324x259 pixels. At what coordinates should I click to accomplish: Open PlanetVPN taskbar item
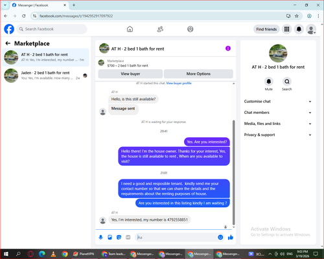(x=84, y=254)
